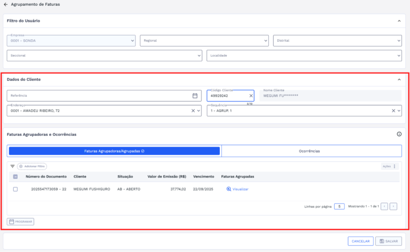The image size is (410, 252).
Task: Clear the Código Cliente field with X
Action: [x=251, y=95]
